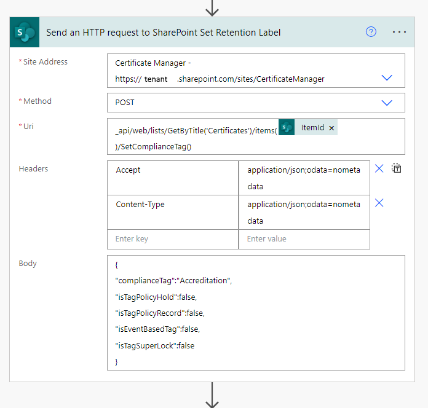Screen dimensions: 428x408
Task: Click the Enter value header field
Action: point(304,239)
